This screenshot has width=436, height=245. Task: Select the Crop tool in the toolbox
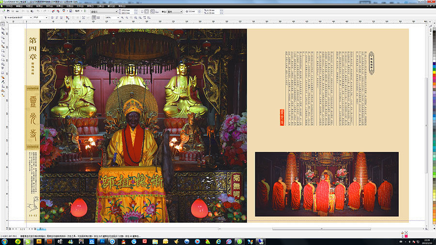coord(2,32)
